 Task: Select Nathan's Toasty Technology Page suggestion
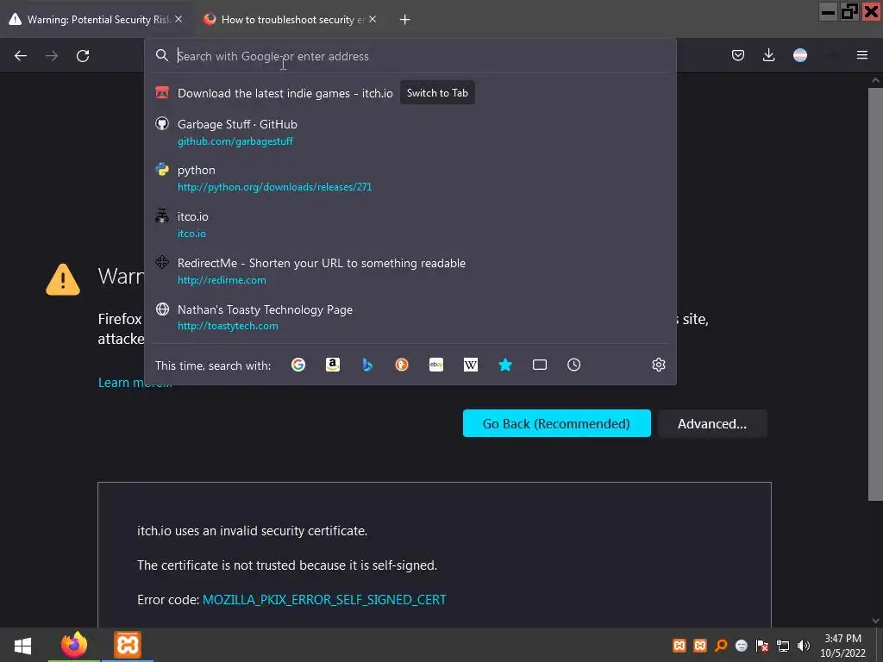coord(410,317)
